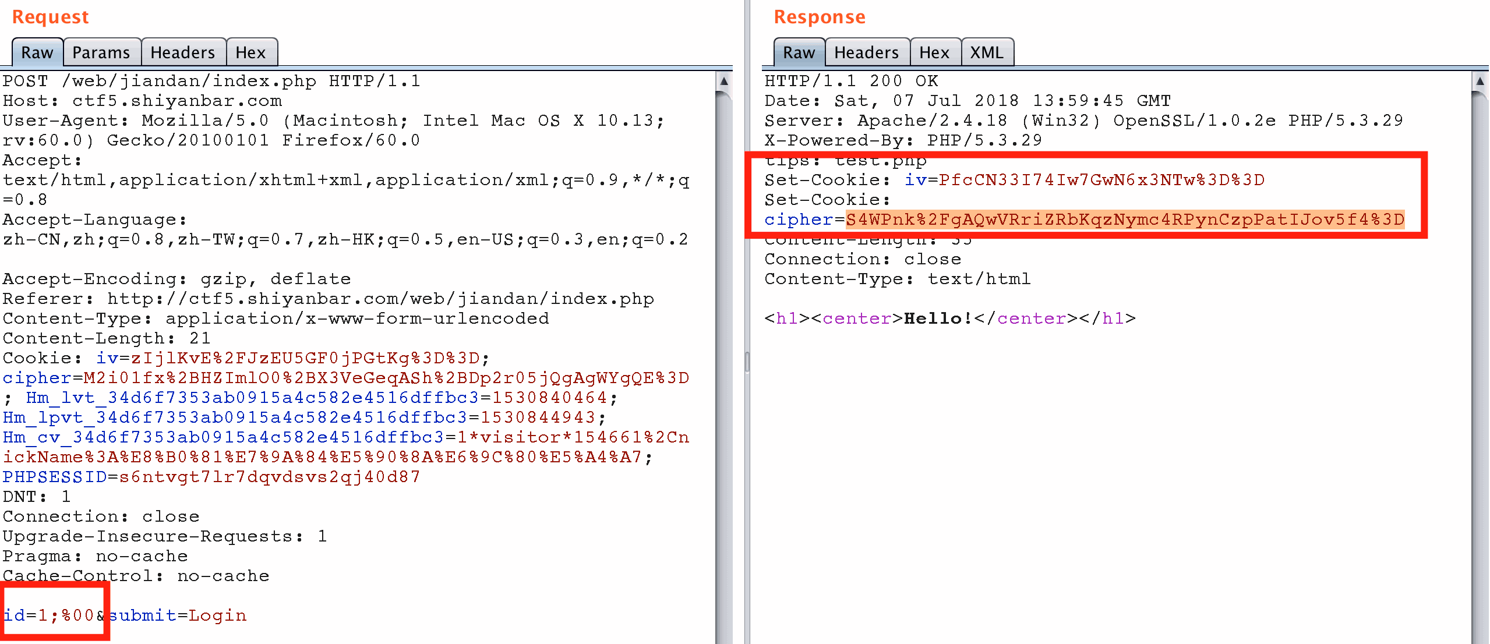Viewport: 1490px width, 644px height.
Task: Click the 'Connection: close' response header
Action: 863,259
